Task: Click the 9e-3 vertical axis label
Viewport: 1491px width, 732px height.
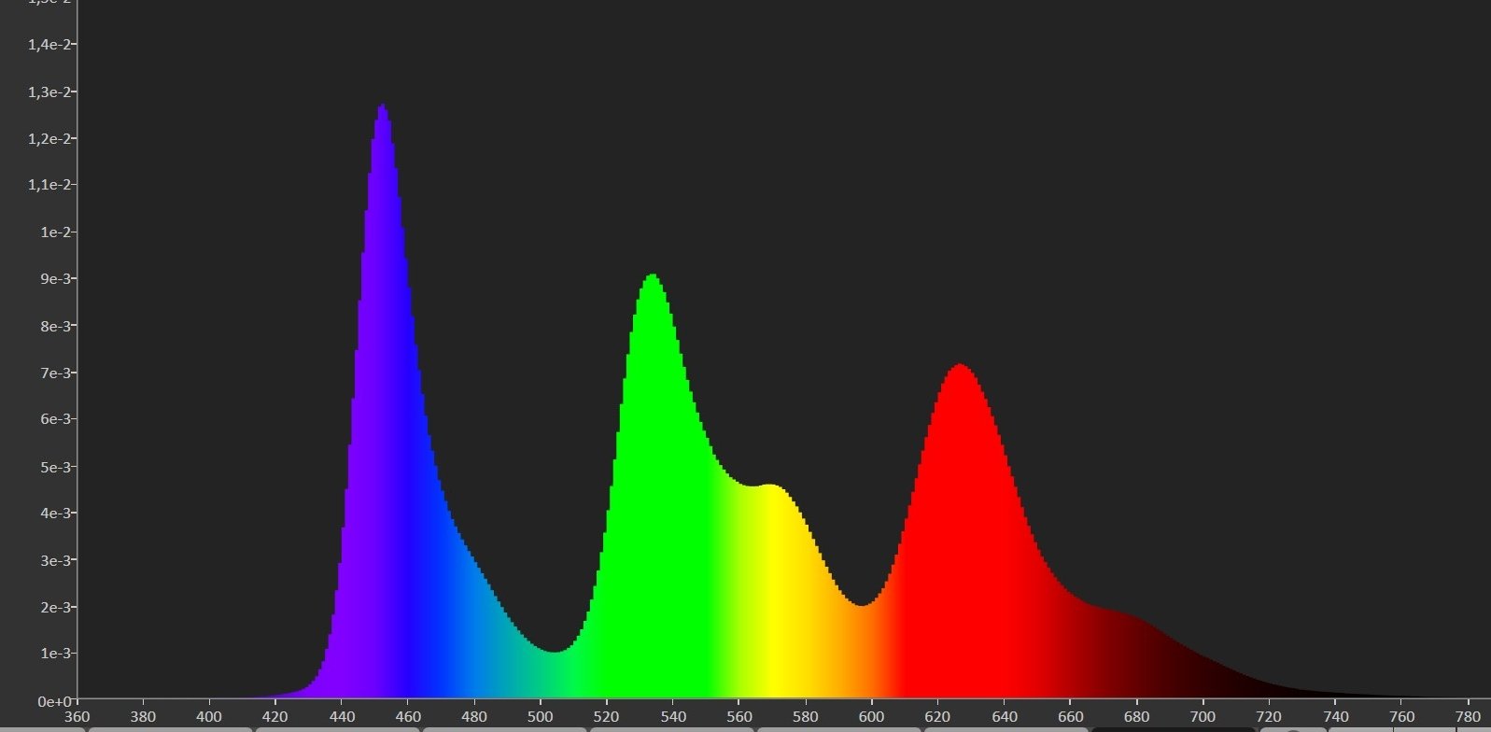Action: [56, 278]
